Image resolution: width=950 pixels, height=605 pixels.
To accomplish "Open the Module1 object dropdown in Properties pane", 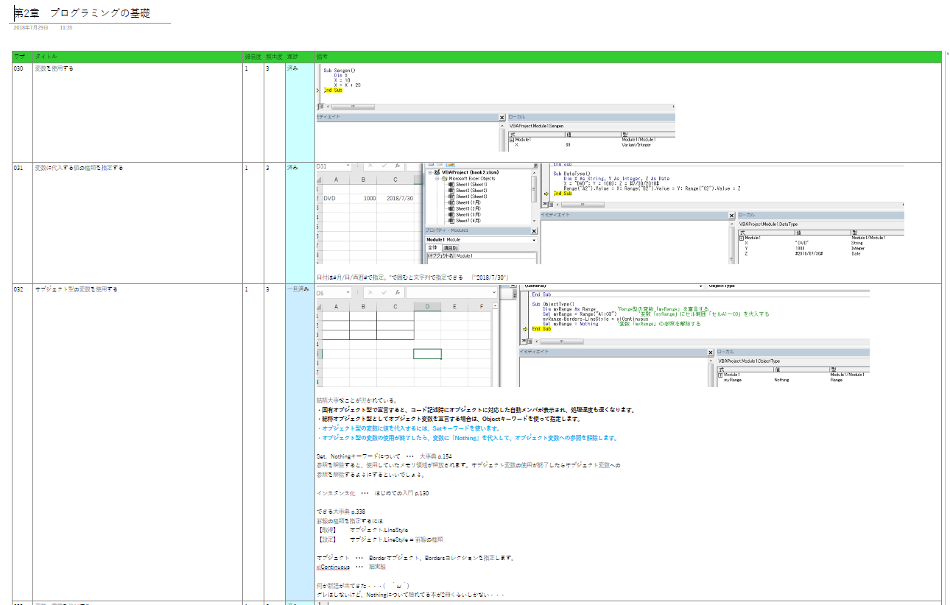I will [533, 240].
